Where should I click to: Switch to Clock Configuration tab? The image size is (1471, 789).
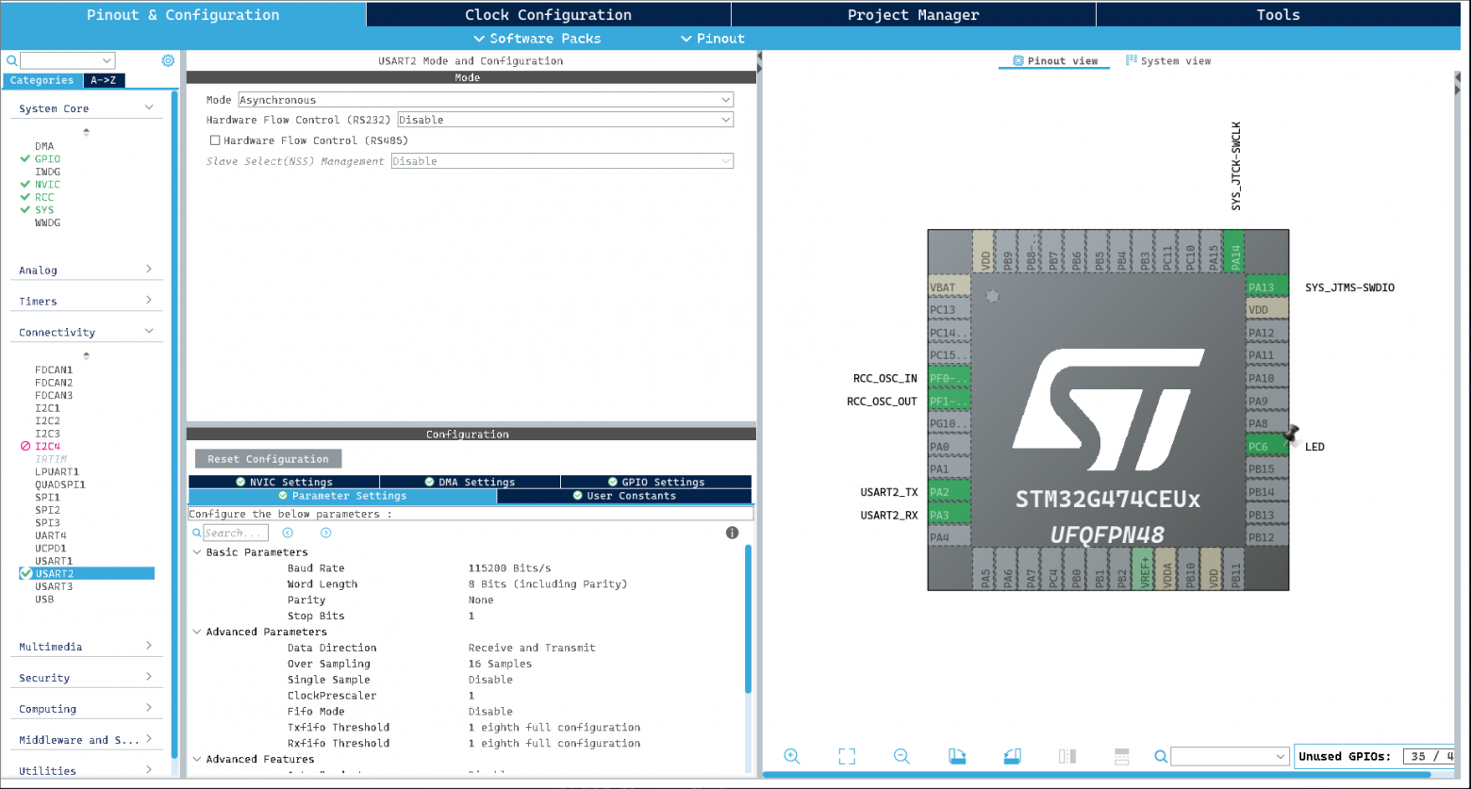(x=548, y=14)
